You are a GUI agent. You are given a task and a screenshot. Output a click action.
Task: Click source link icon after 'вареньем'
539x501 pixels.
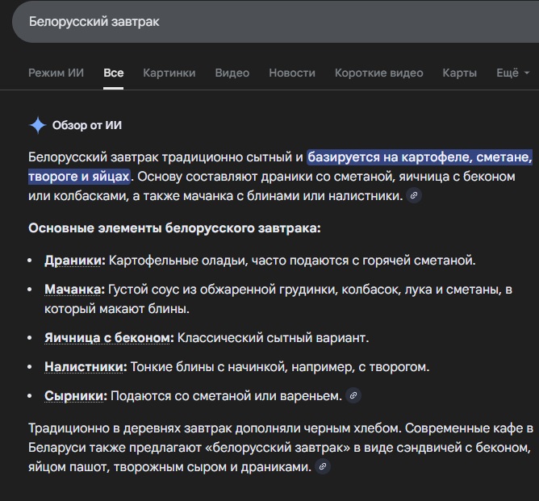tap(353, 395)
